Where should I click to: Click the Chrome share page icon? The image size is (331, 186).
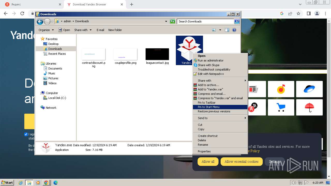(290, 13)
